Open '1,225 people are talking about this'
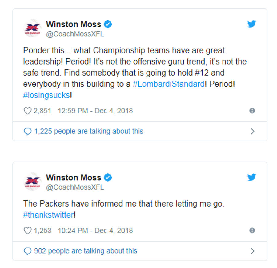 [x=89, y=131]
